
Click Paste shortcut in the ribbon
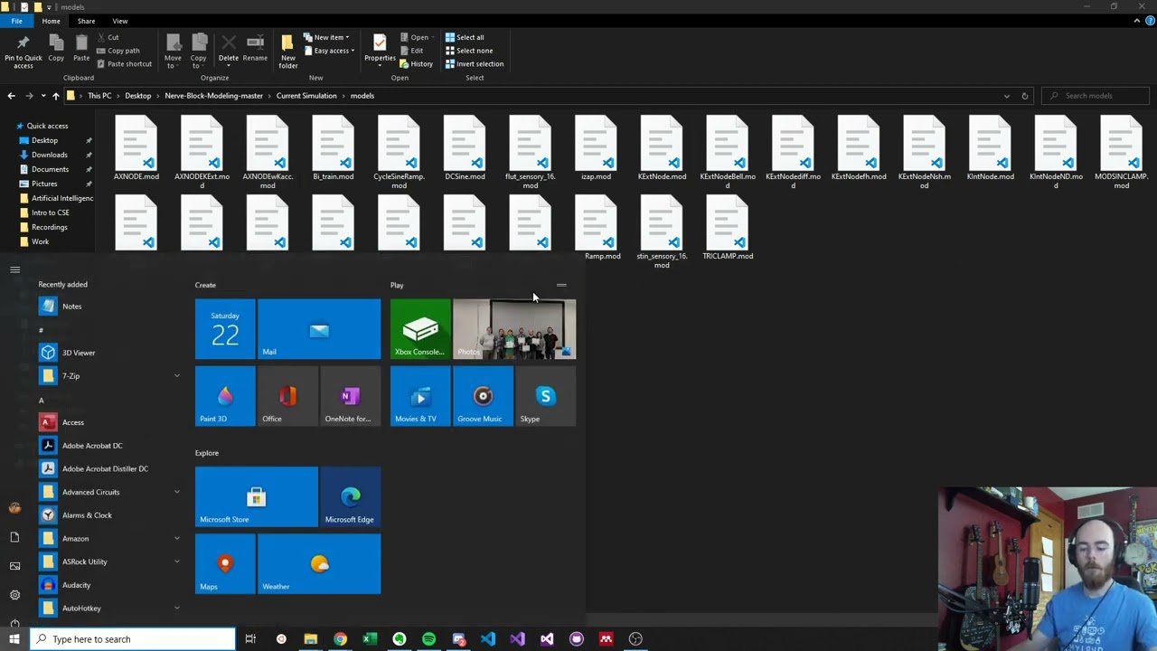tap(123, 64)
